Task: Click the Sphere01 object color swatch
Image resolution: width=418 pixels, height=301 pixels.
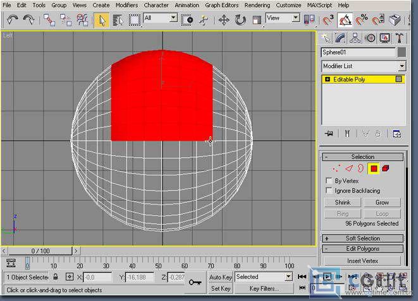Action: point(402,52)
